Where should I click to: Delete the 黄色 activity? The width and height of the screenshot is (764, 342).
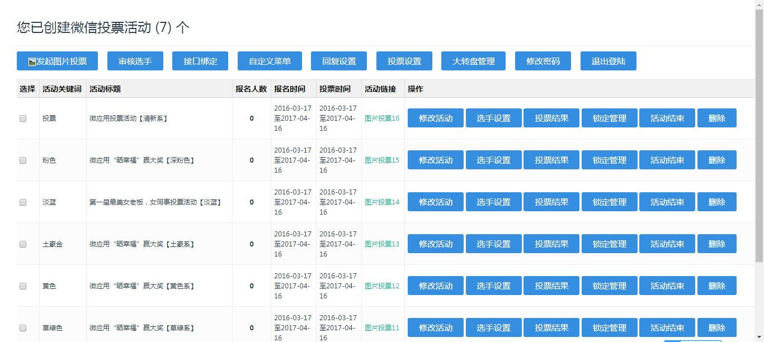(x=717, y=286)
